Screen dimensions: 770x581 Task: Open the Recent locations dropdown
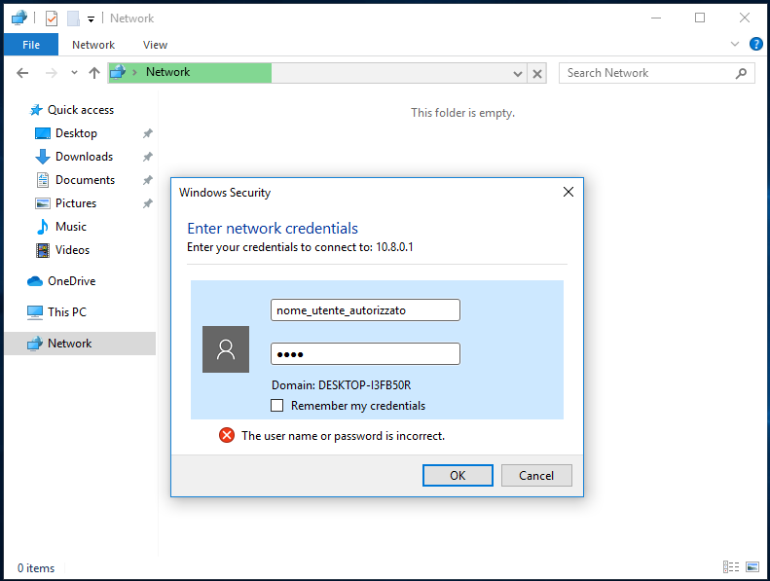click(74, 73)
